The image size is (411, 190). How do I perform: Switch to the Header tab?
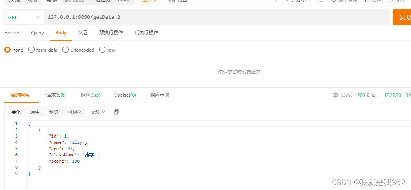tap(12, 33)
